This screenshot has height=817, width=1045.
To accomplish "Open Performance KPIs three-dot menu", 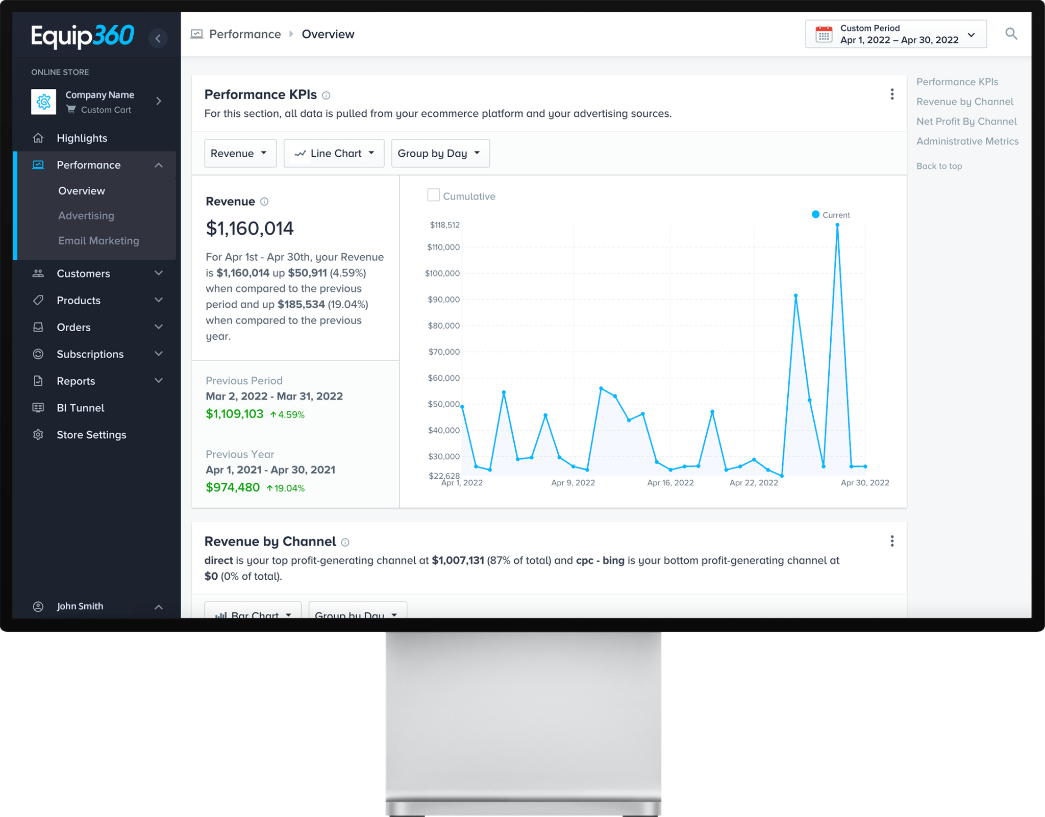I will tap(892, 94).
